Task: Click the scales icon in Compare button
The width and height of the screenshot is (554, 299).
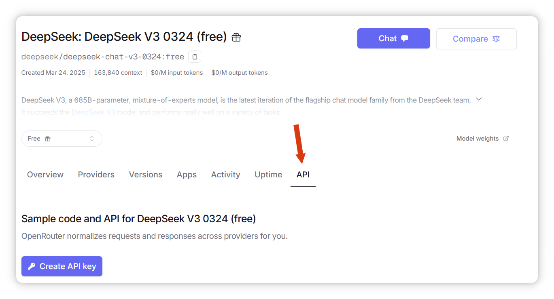Action: (496, 39)
